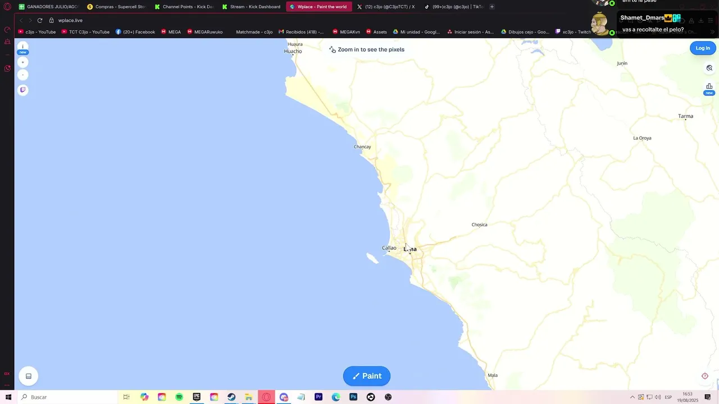Open Microsoft Edge from the taskbar
Viewport: 719px width, 404px height.
click(336, 397)
